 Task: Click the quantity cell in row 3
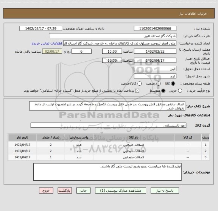(51, 157)
